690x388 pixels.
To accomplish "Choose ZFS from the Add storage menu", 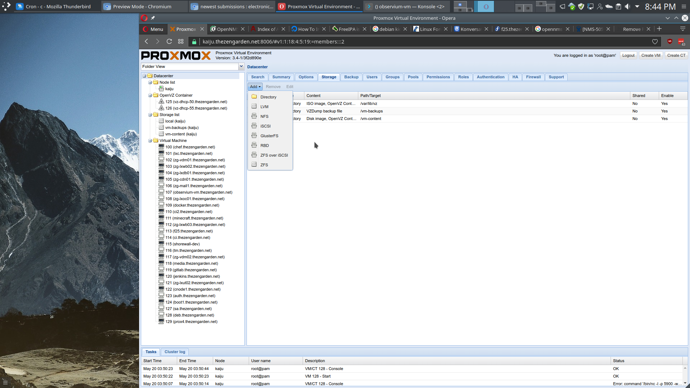I will (x=270, y=165).
